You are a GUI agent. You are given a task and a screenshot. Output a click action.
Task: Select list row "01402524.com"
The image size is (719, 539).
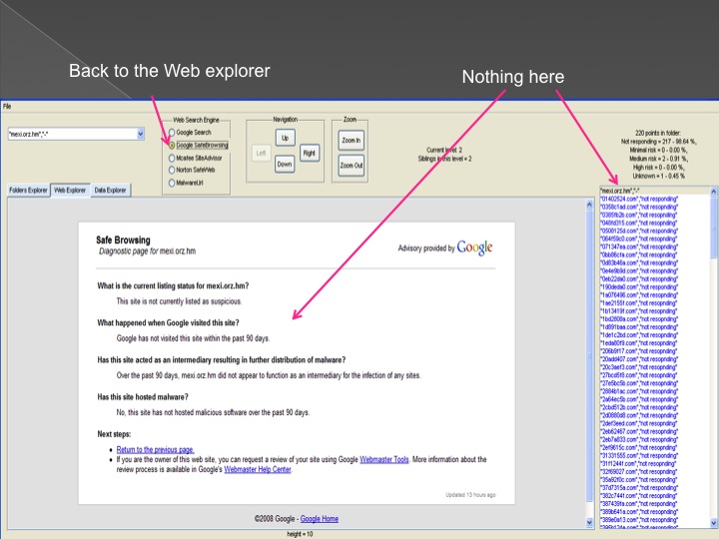[655, 199]
